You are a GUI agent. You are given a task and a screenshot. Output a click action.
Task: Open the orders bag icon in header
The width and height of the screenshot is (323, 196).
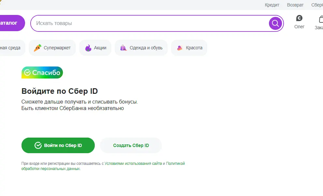coord(321,19)
